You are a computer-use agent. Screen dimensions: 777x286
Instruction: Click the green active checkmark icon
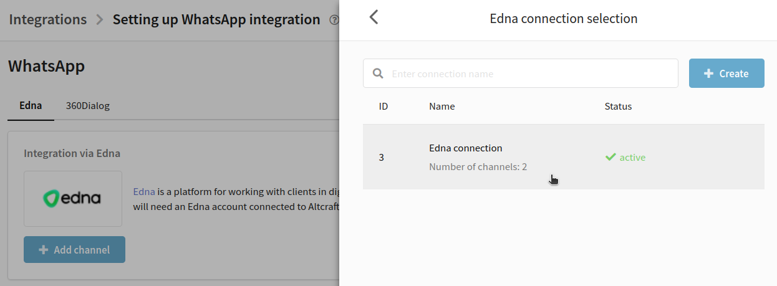610,157
